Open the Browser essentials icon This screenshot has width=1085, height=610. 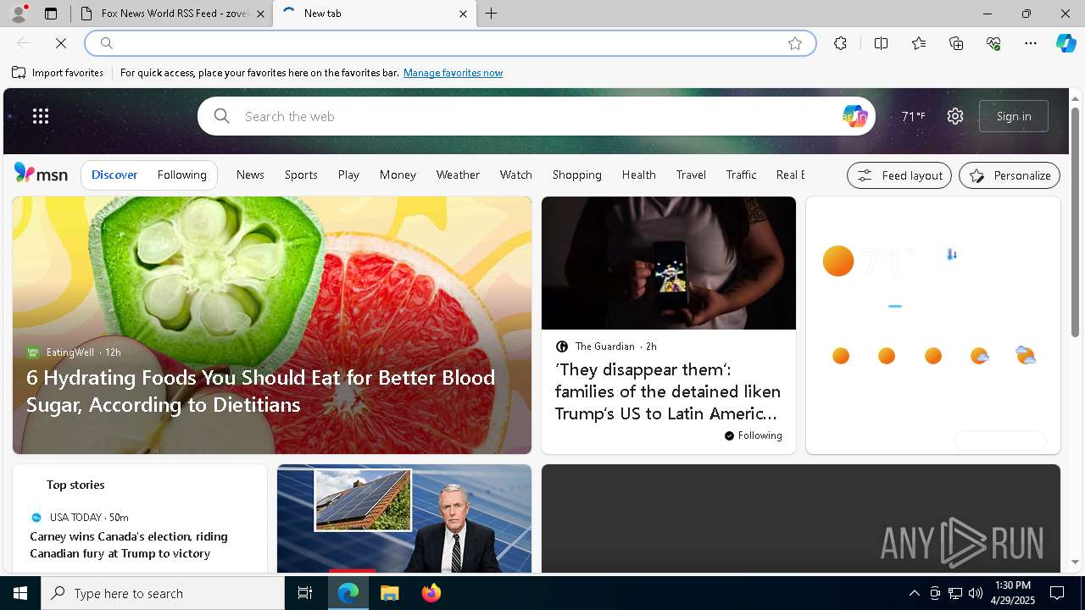[x=993, y=43]
